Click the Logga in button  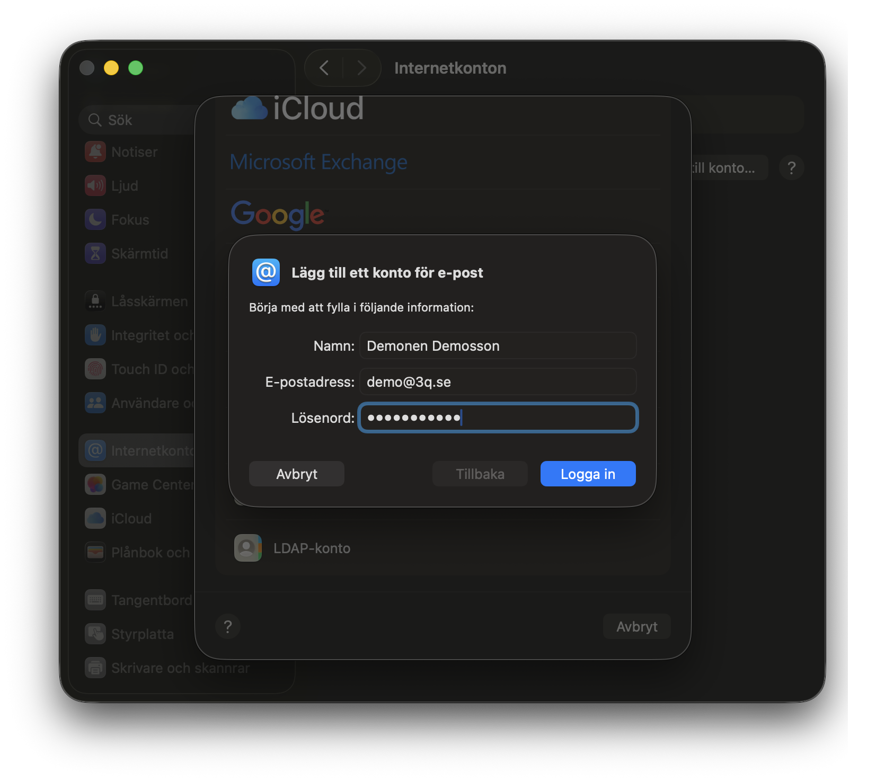click(x=588, y=474)
